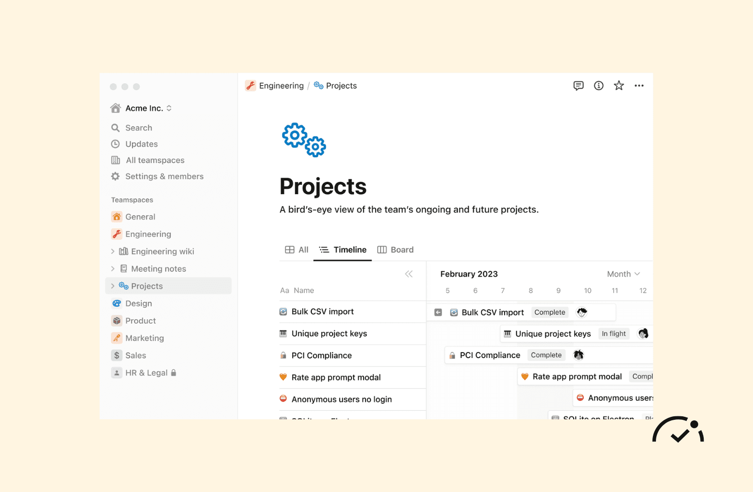Select the Timeline view tab
The width and height of the screenshot is (753, 492).
point(343,249)
